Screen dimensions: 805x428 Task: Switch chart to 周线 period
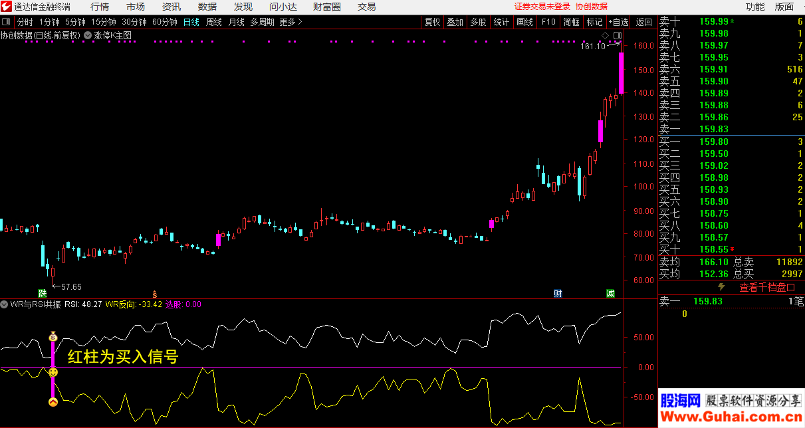click(x=213, y=22)
